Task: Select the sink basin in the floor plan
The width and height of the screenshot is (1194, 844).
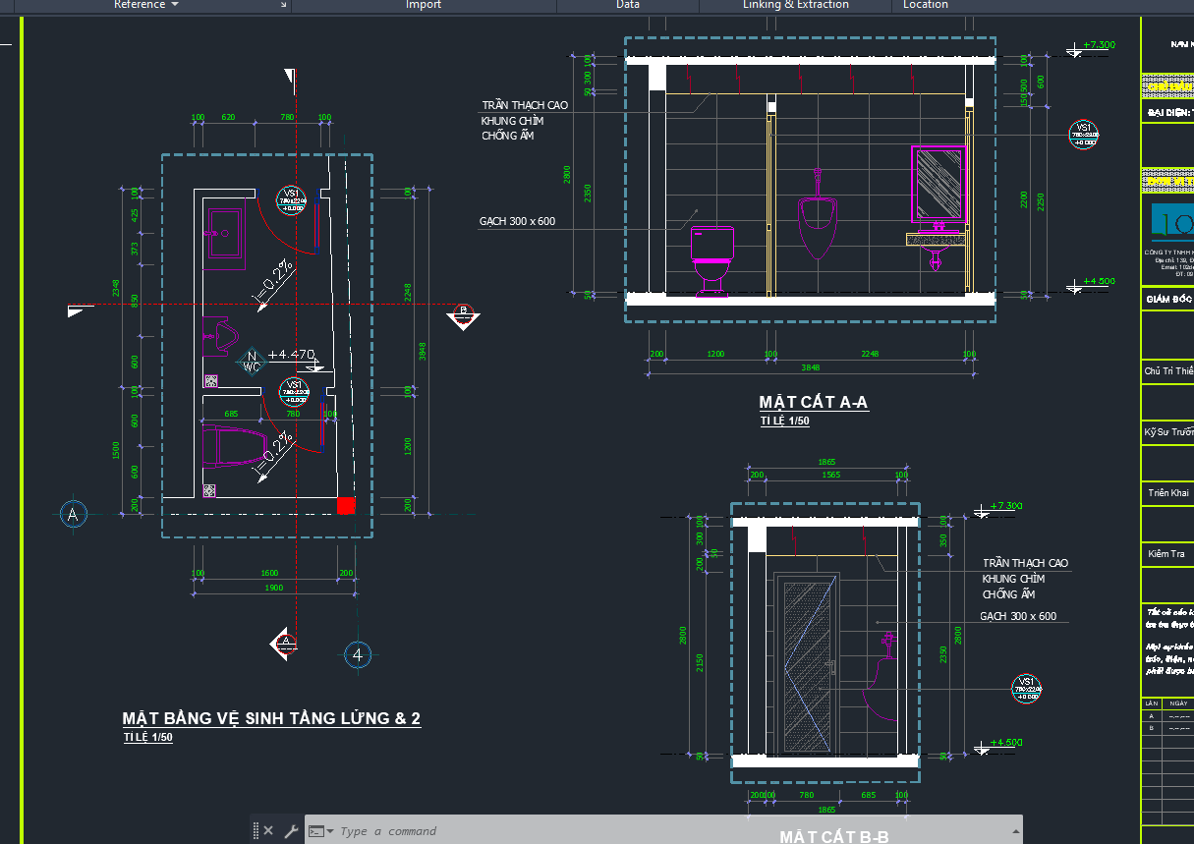Action: [x=225, y=237]
